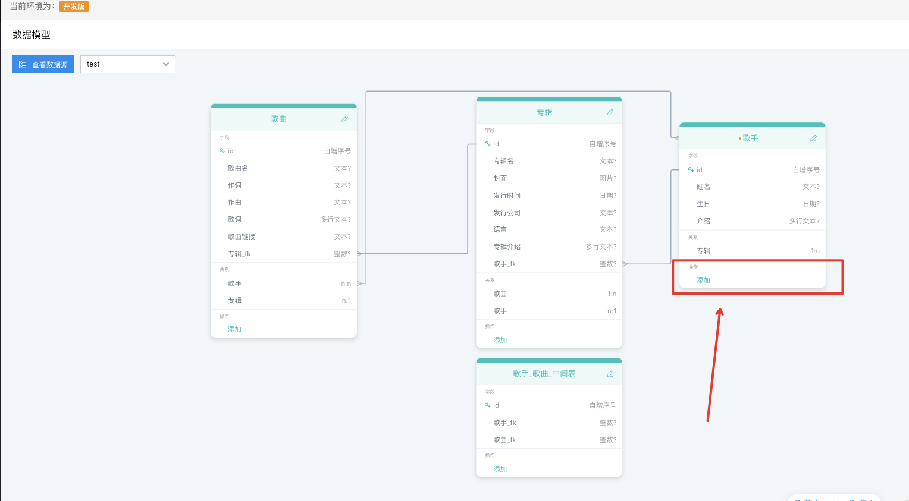Viewport: 909px width, 501px height.
Task: Click pencil icon on 歌手_歌曲_中间表 table
Action: pyautogui.click(x=610, y=374)
